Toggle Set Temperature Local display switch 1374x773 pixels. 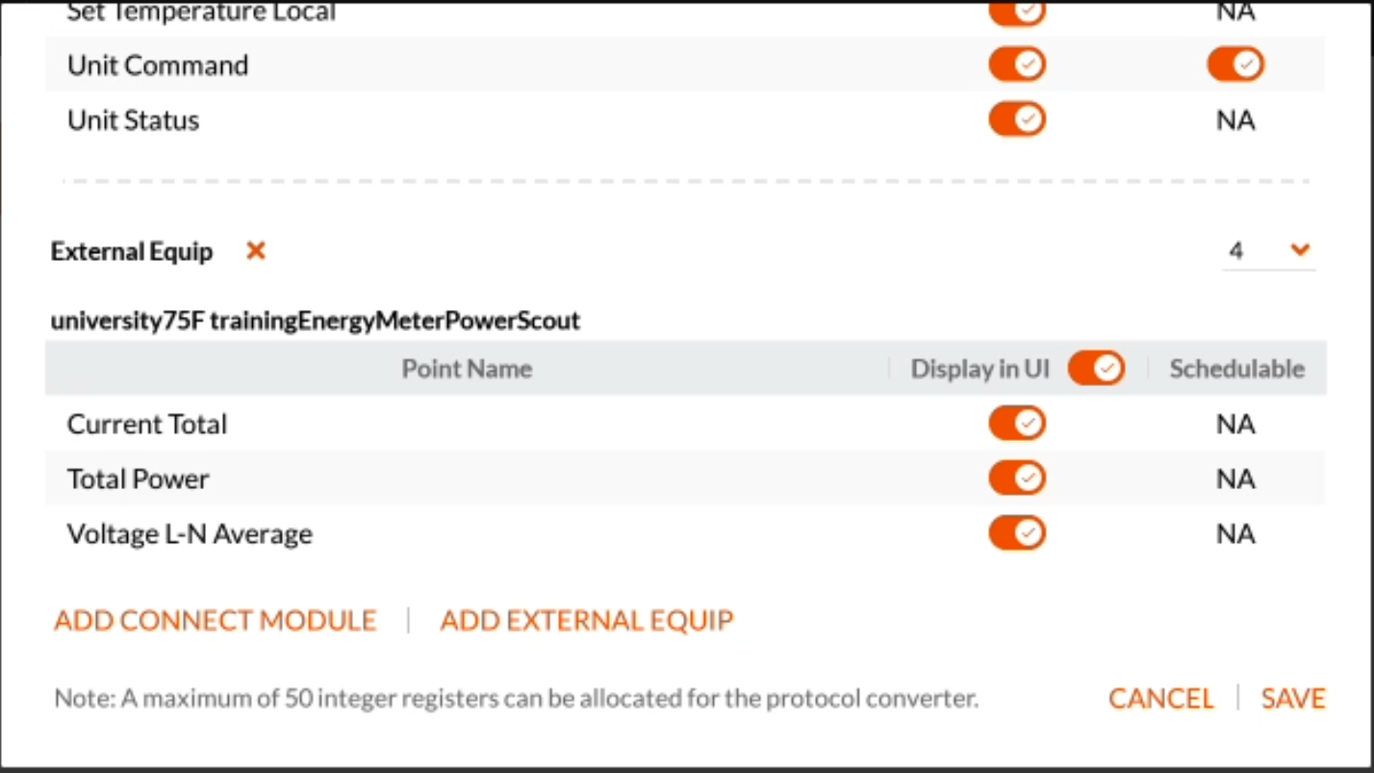pyautogui.click(x=1017, y=12)
